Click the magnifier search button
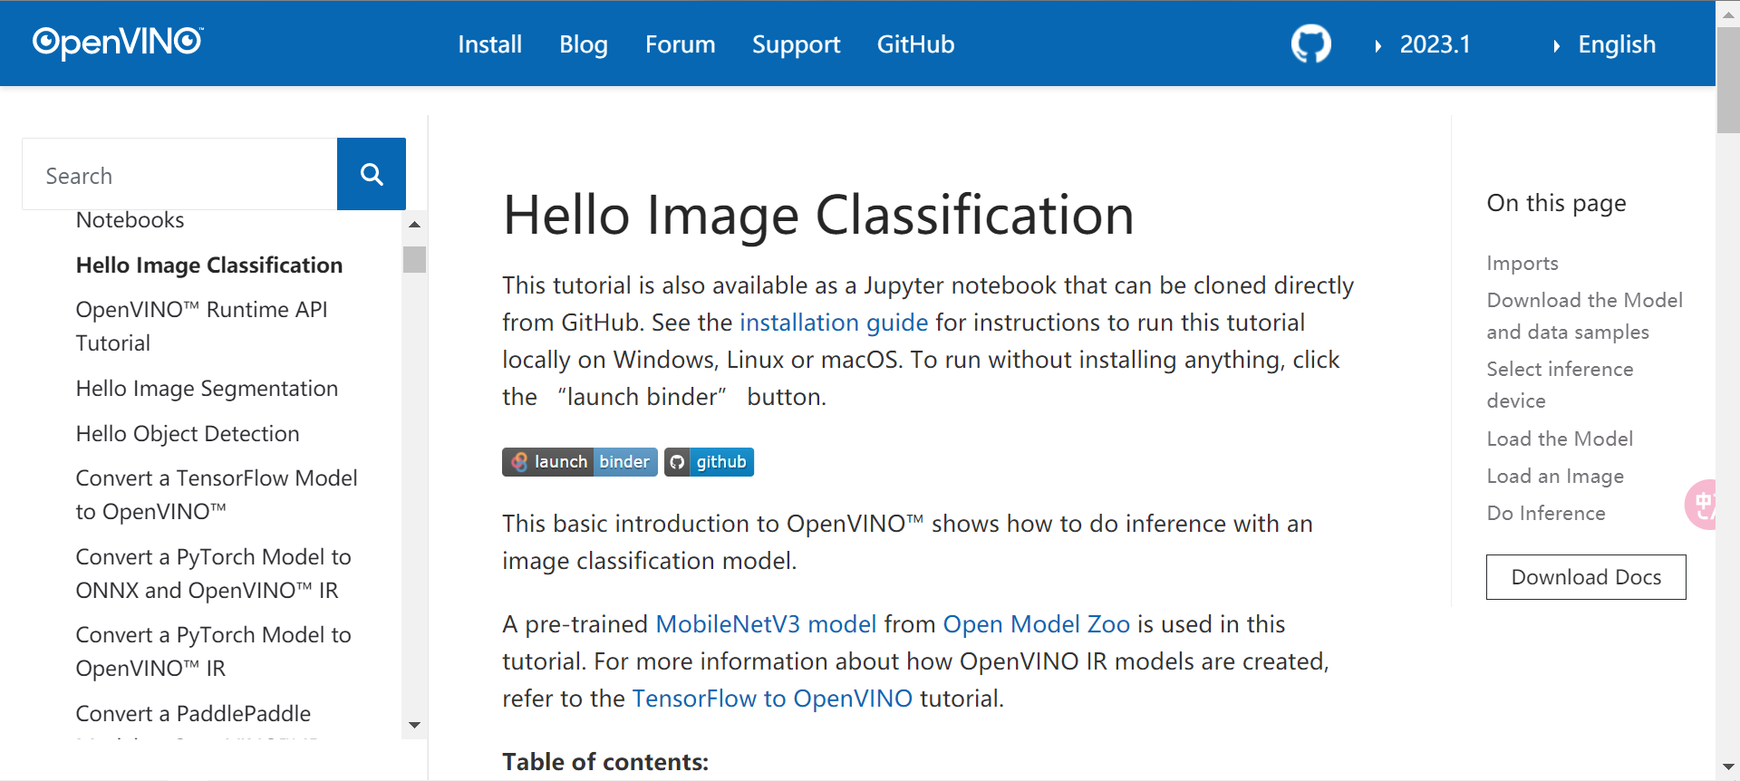 [372, 174]
